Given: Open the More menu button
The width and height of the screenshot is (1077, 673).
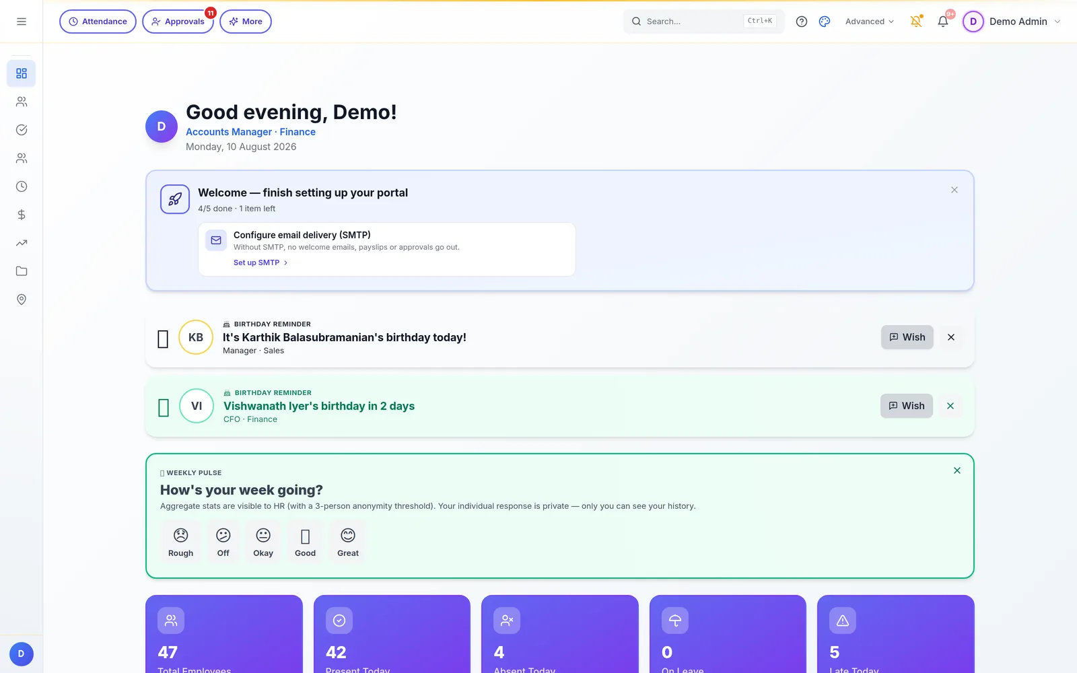Looking at the screenshot, I should coord(246,22).
